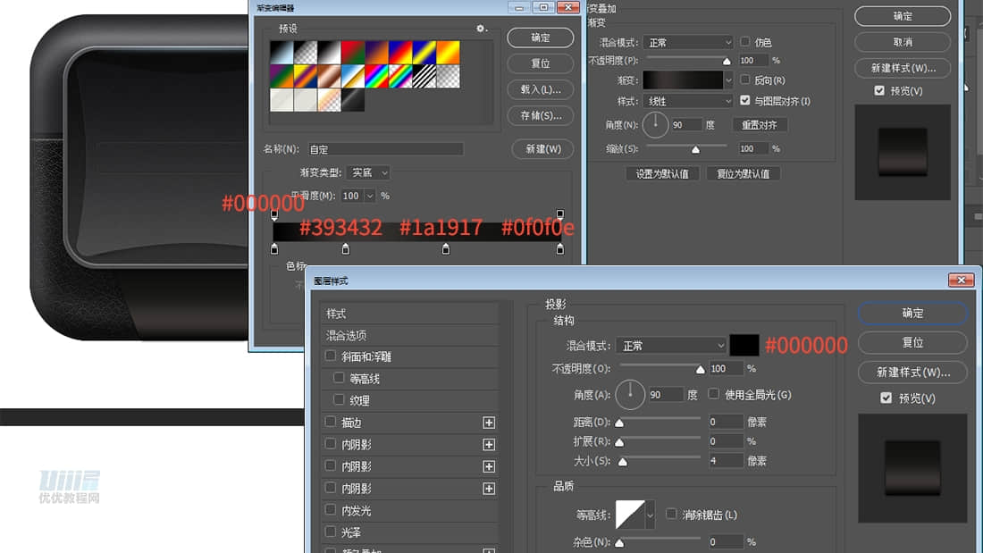Screen dimensions: 983x553
Task: Click the plus icon beside 内阴影 below 描边
Action: click(489, 445)
